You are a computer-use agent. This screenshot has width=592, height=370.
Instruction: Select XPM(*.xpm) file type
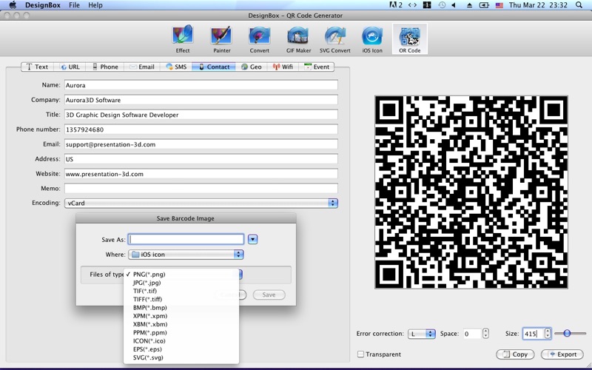(x=181, y=316)
